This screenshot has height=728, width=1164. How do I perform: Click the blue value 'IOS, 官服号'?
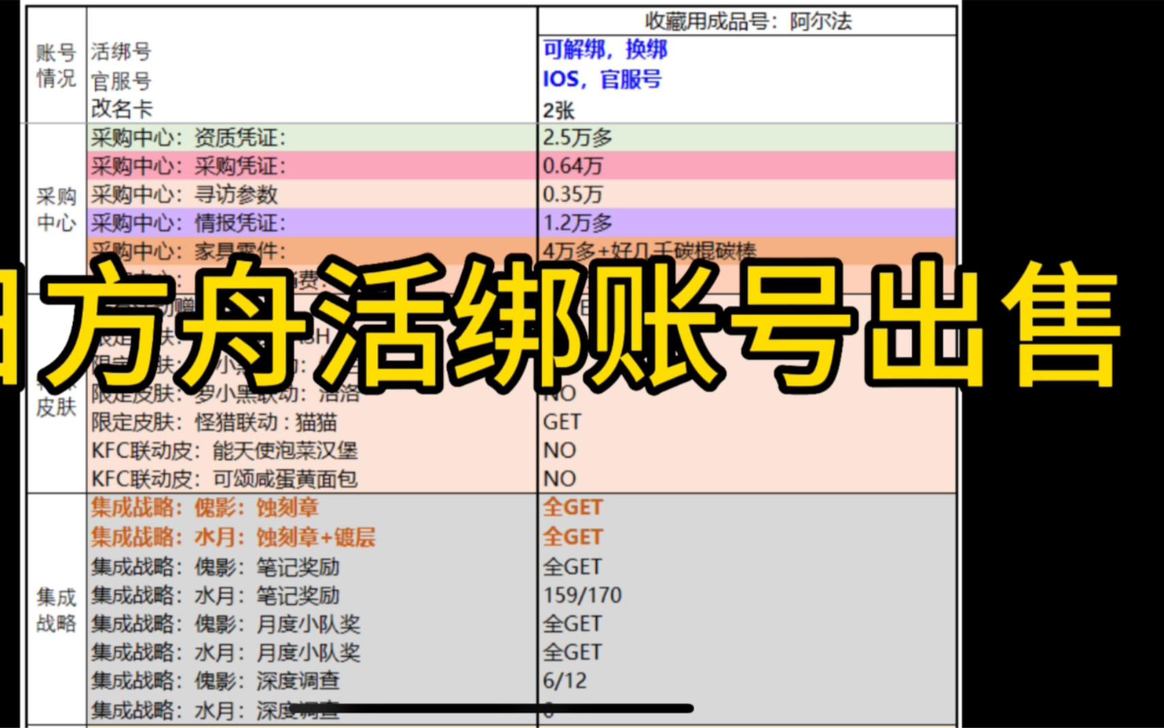[602, 80]
